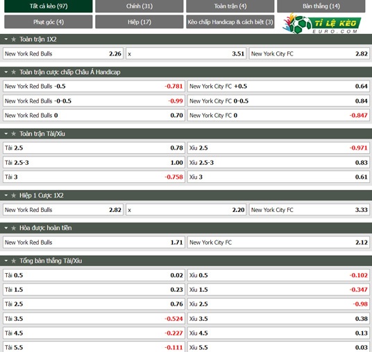The width and height of the screenshot is (372, 352).
Task: Collapse the Hiệp 1 Cược 1X2 section
Action: pyautogui.click(x=6, y=195)
